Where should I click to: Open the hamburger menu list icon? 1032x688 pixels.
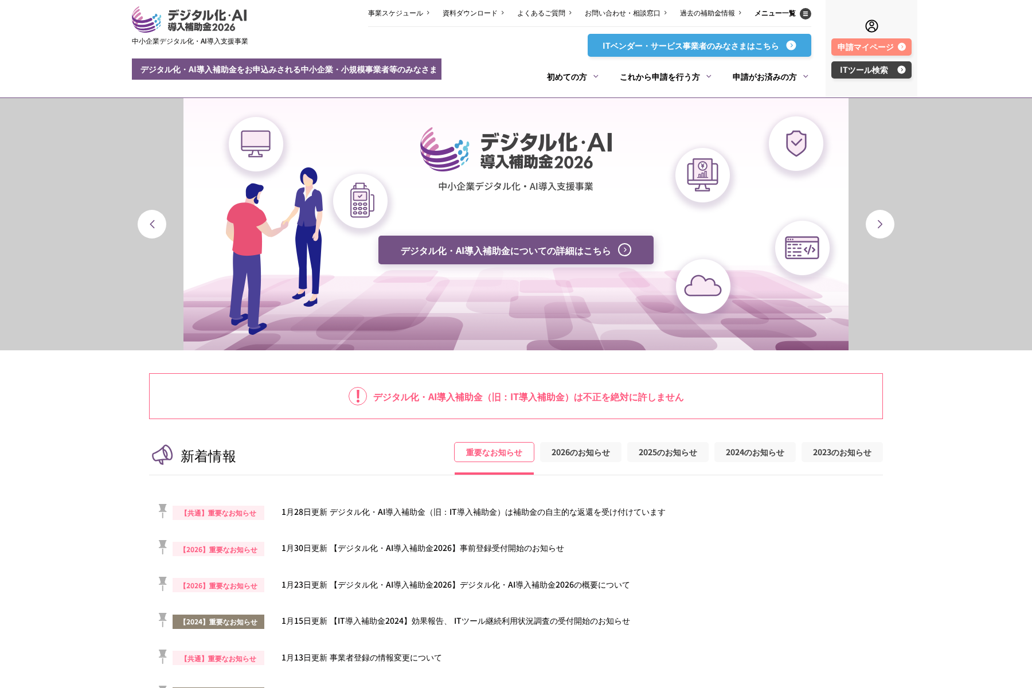click(806, 14)
